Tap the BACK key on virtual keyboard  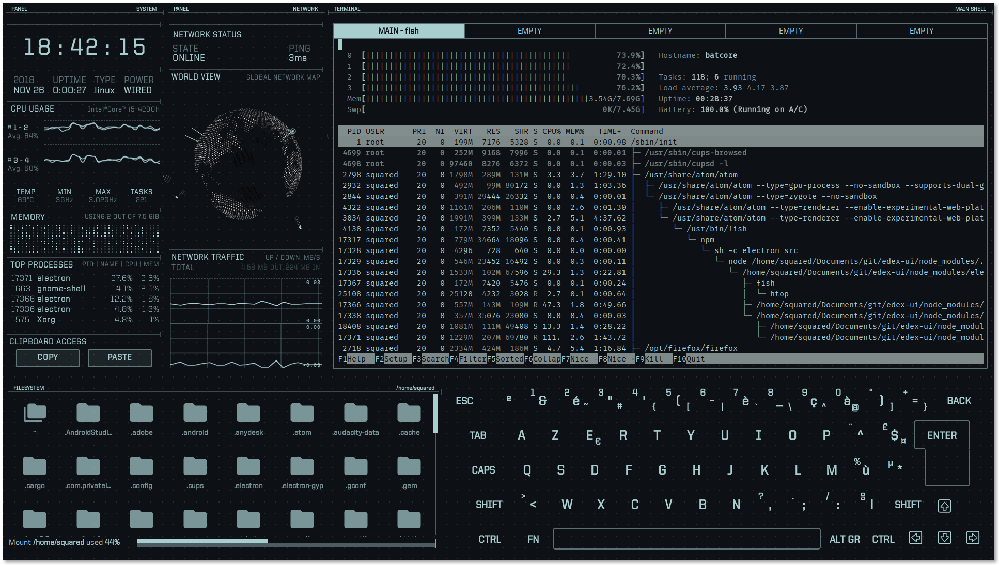pos(959,401)
